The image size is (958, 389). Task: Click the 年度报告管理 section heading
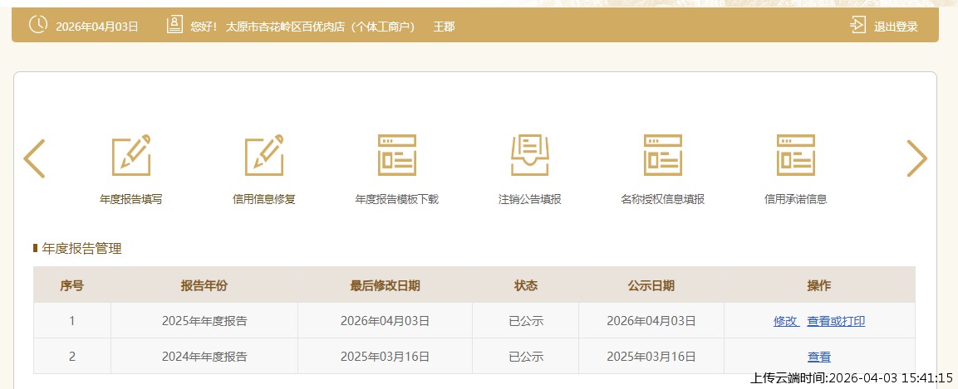pos(82,248)
